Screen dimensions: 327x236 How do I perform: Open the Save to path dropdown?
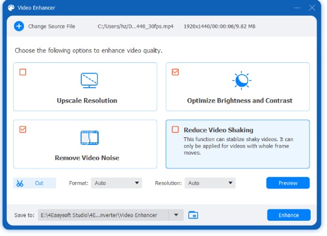pos(175,215)
